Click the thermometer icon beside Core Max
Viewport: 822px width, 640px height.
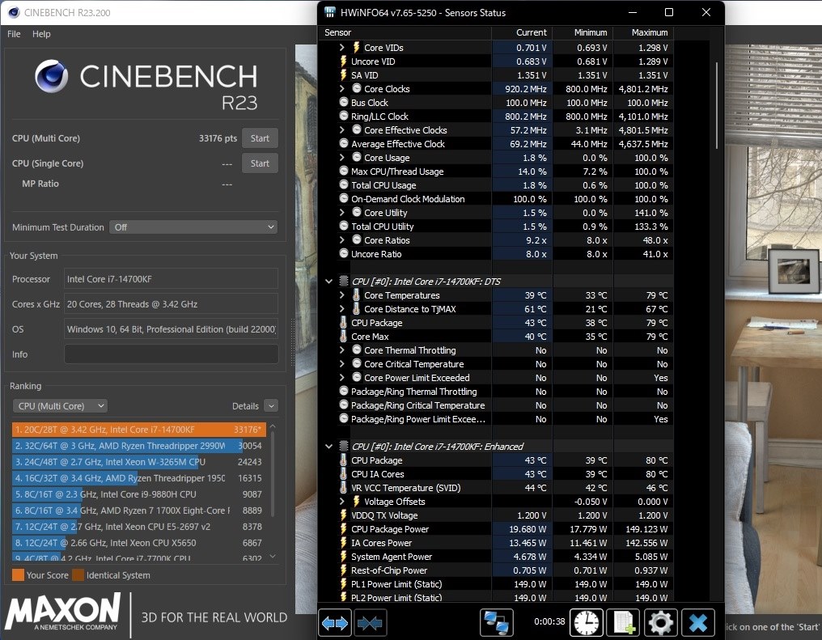343,336
